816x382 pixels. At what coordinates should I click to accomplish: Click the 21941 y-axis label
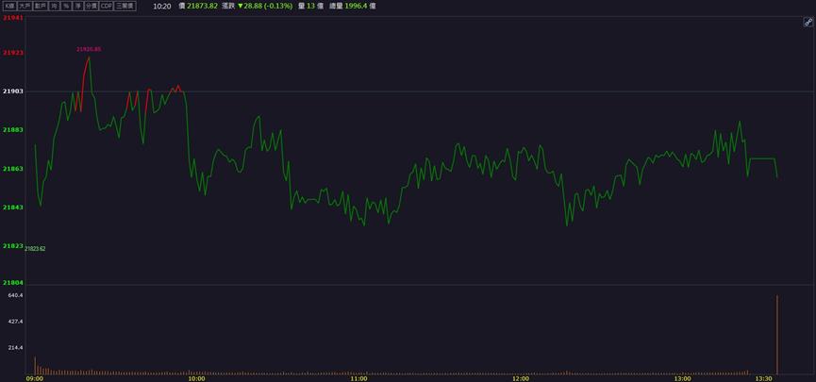point(11,18)
